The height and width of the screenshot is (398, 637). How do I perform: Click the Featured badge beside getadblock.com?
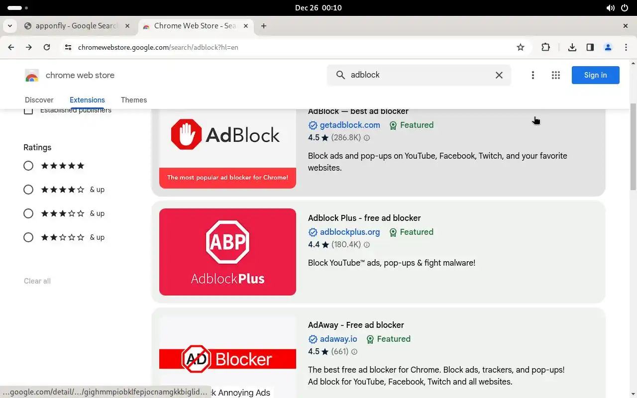[x=411, y=125]
